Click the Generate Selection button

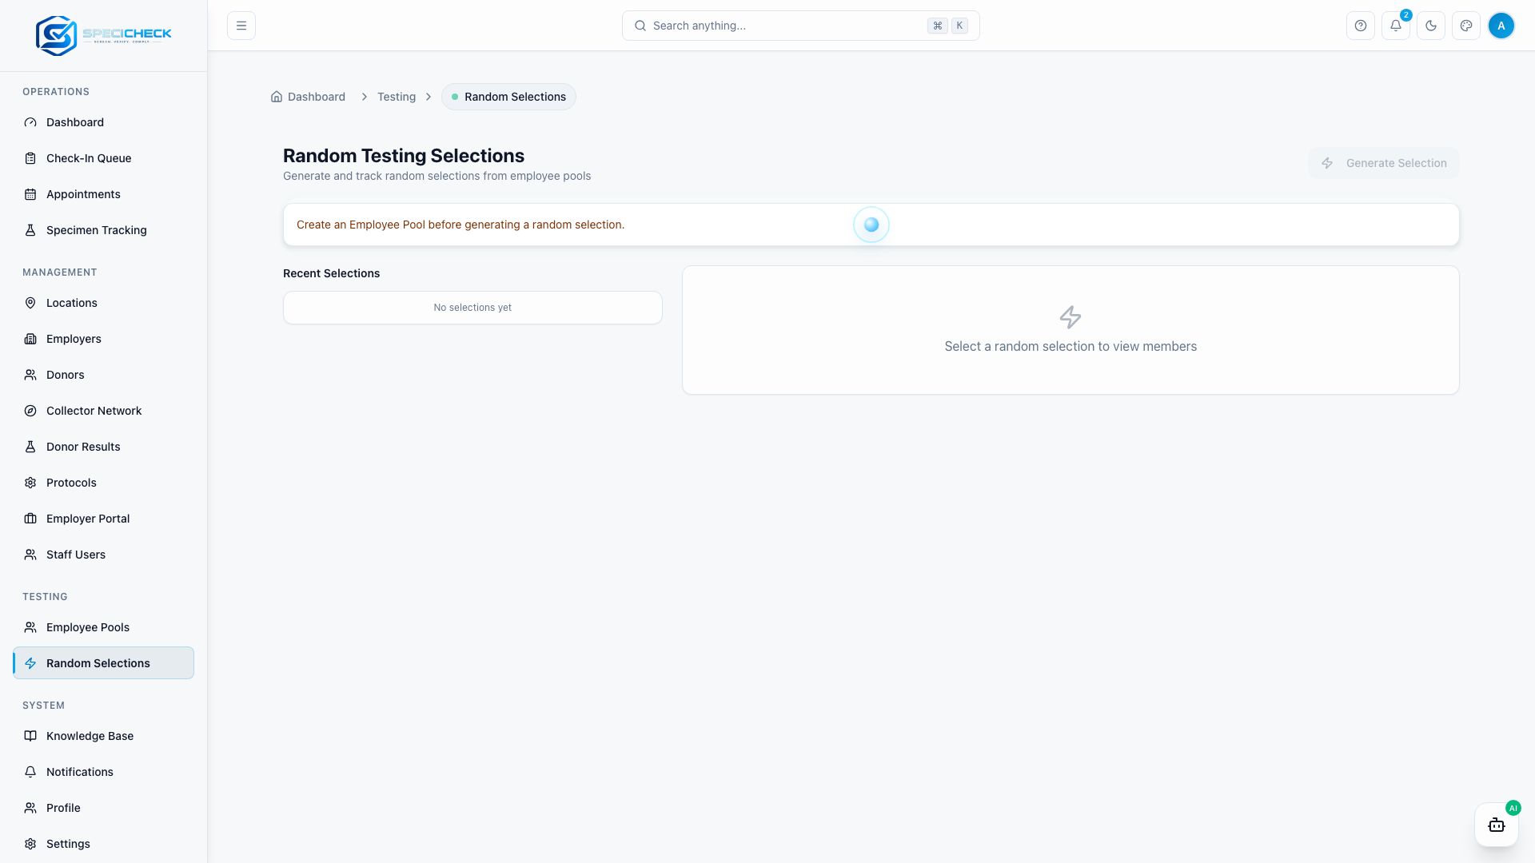click(x=1384, y=163)
